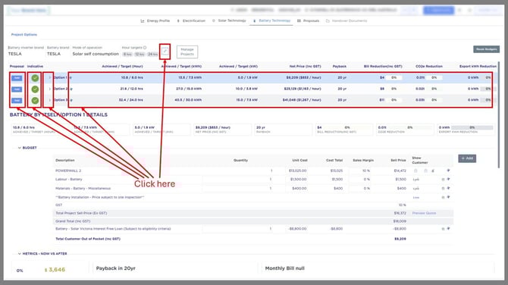Image resolution: width=508 pixels, height=285 pixels.
Task: Add Option 3 to the proposal
Action: [x=17, y=100]
